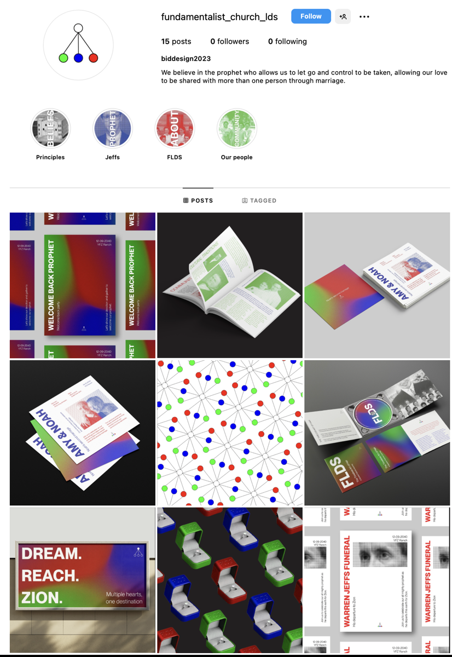The height and width of the screenshot is (657, 452).
Task: Open the Principles story highlight
Action: [50, 129]
